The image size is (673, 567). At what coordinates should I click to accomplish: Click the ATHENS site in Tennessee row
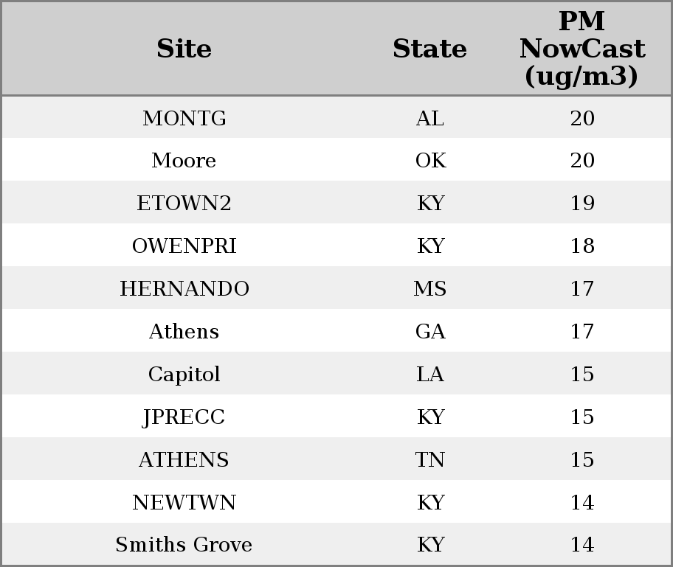click(x=184, y=459)
